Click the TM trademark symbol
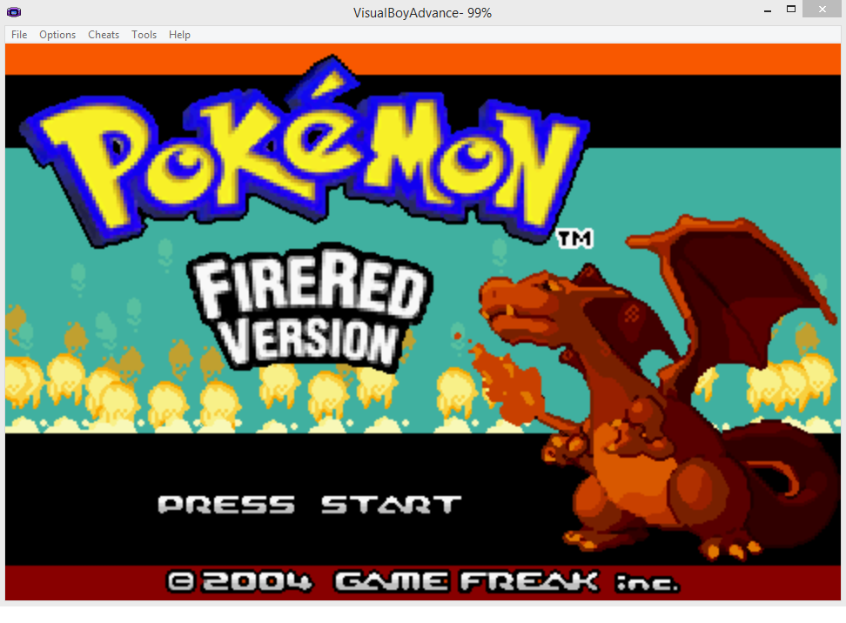This screenshot has height=623, width=846. 574,238
